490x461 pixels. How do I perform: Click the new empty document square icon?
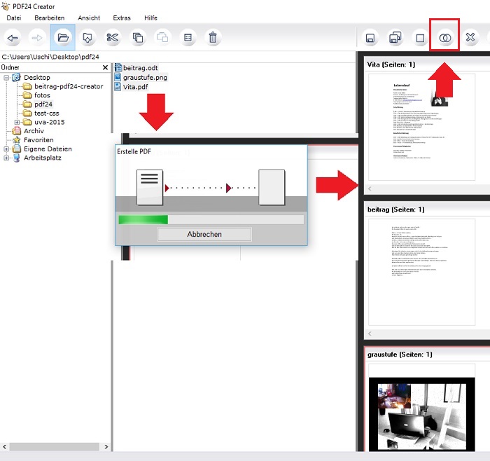pos(420,38)
